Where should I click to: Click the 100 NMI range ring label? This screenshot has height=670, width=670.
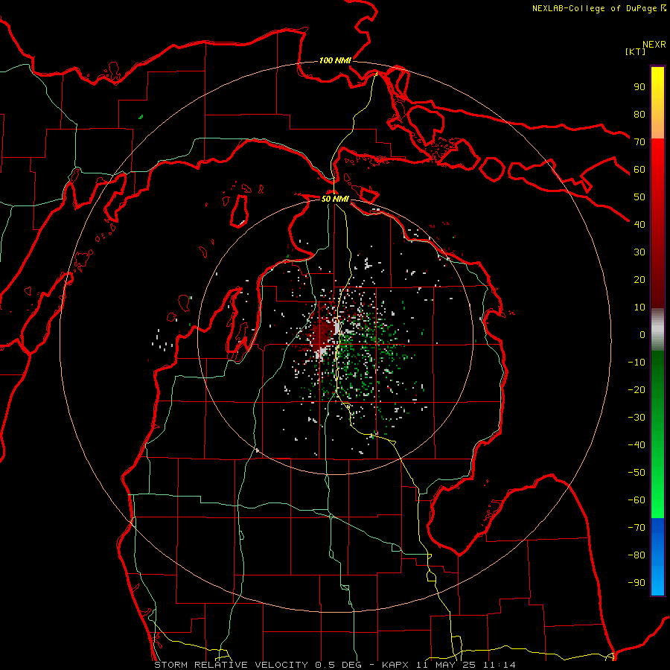[335, 60]
